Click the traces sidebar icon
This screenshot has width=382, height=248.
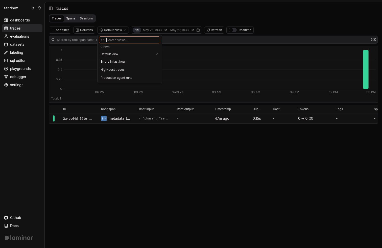coord(6,28)
